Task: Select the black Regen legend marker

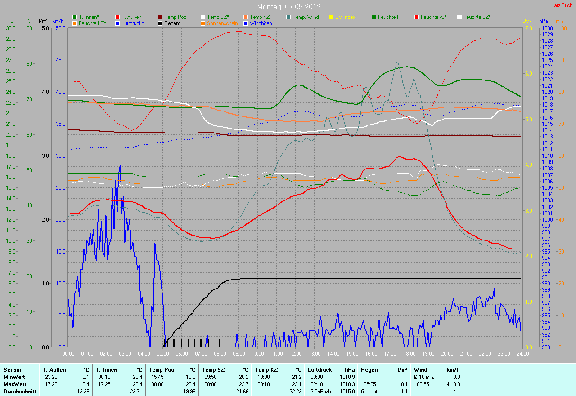Action: click(x=160, y=23)
